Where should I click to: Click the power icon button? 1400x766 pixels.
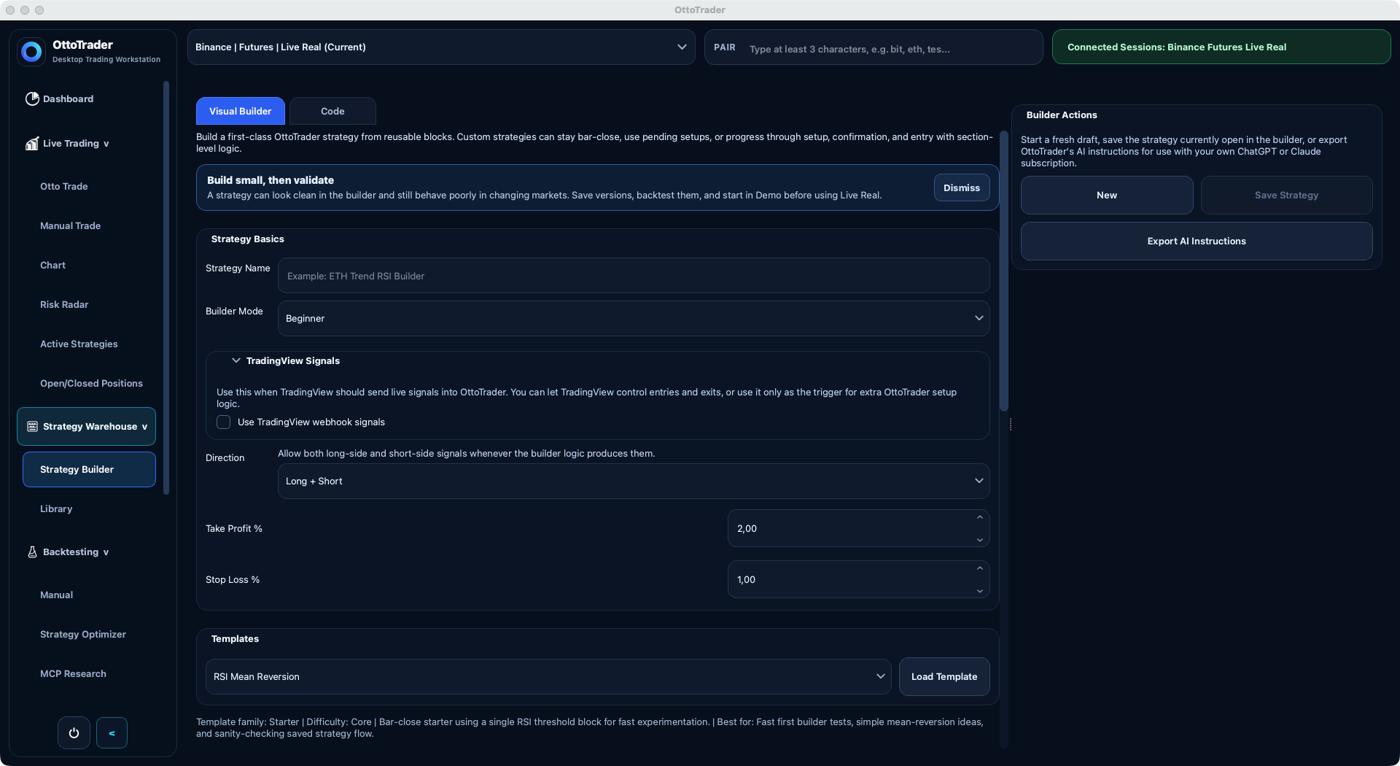74,733
